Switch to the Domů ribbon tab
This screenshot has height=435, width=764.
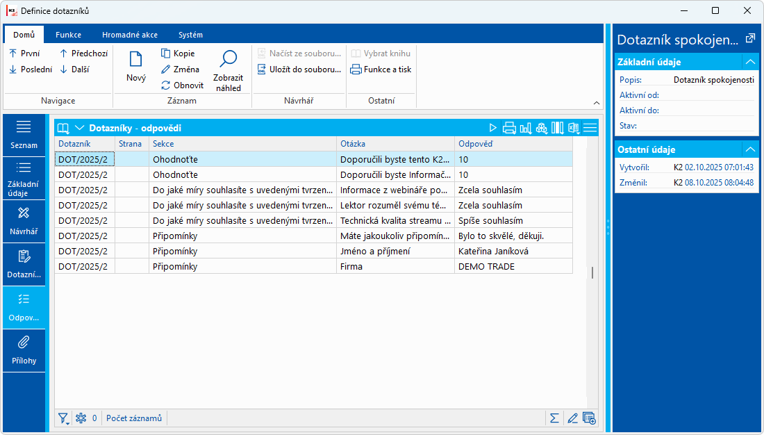click(x=24, y=35)
